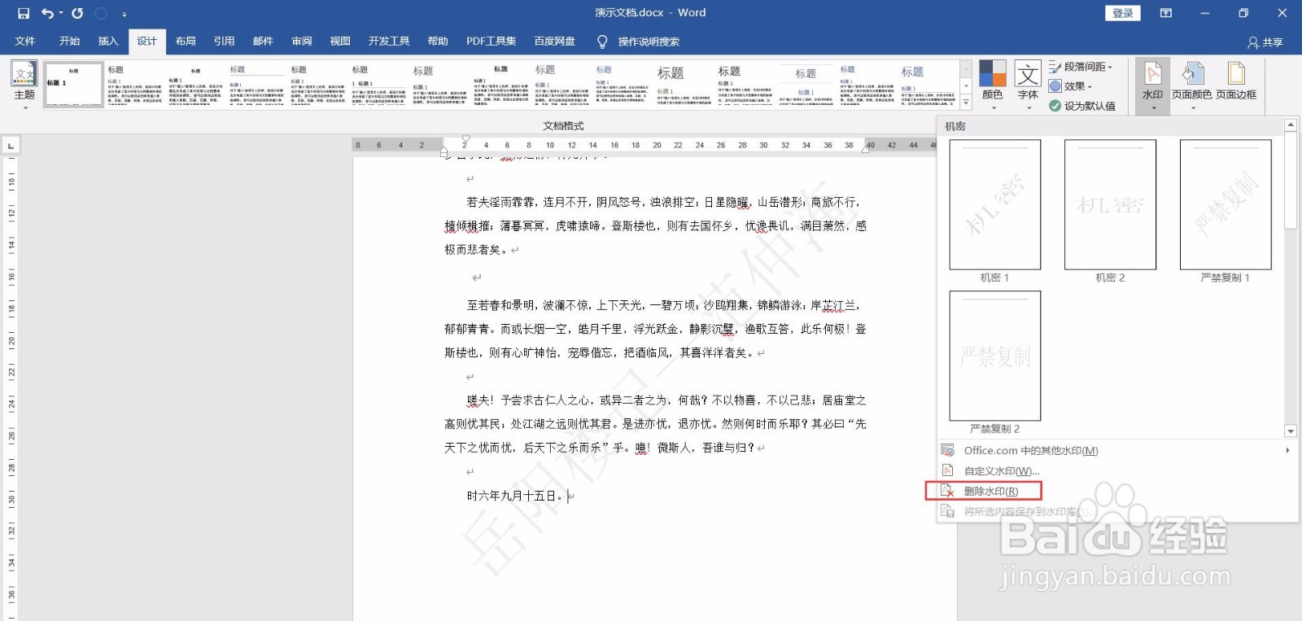This screenshot has height=621, width=1302.
Task: Click 设为默认值 set as default
Action: [x=1082, y=106]
